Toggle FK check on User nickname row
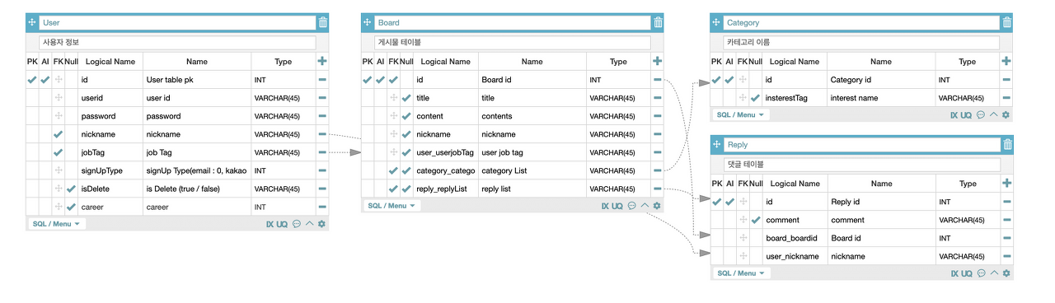This screenshot has width=1055, height=303. [59, 134]
